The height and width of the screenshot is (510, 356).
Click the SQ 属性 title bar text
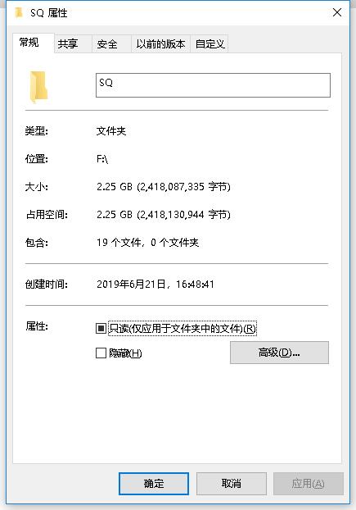click(x=49, y=13)
